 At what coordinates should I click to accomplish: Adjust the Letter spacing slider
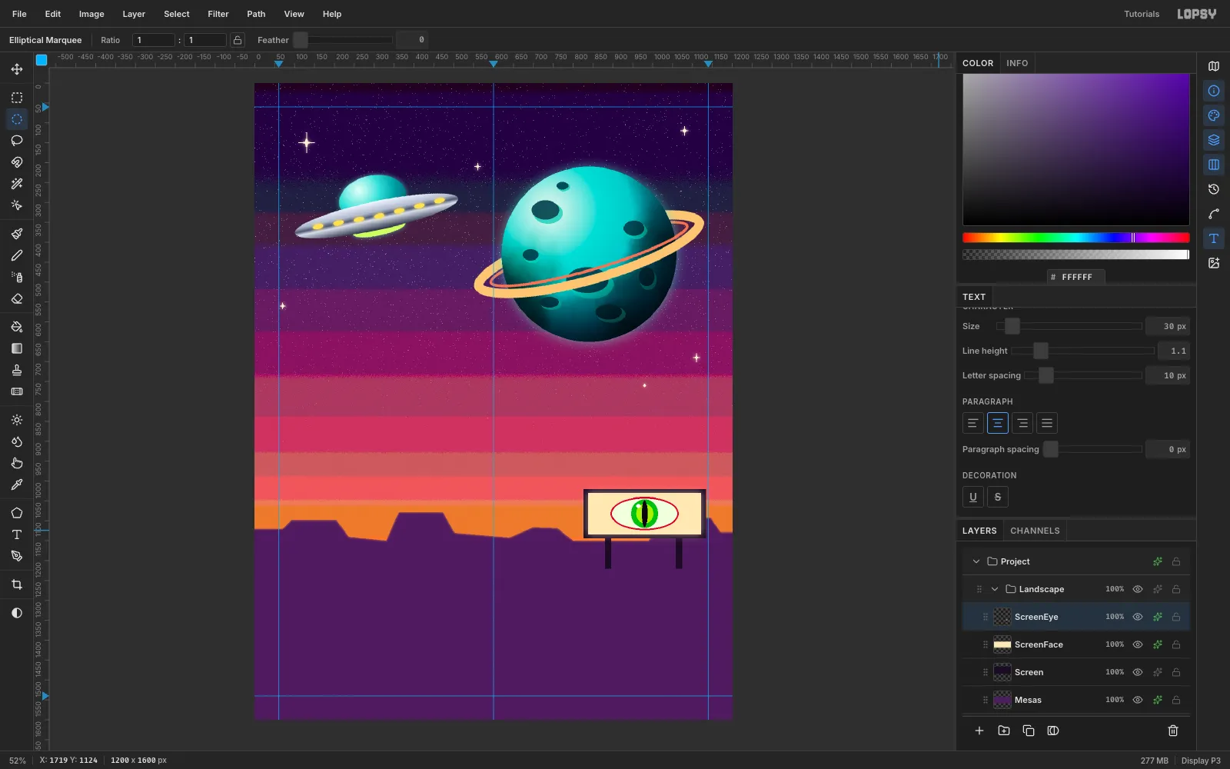coord(1083,375)
